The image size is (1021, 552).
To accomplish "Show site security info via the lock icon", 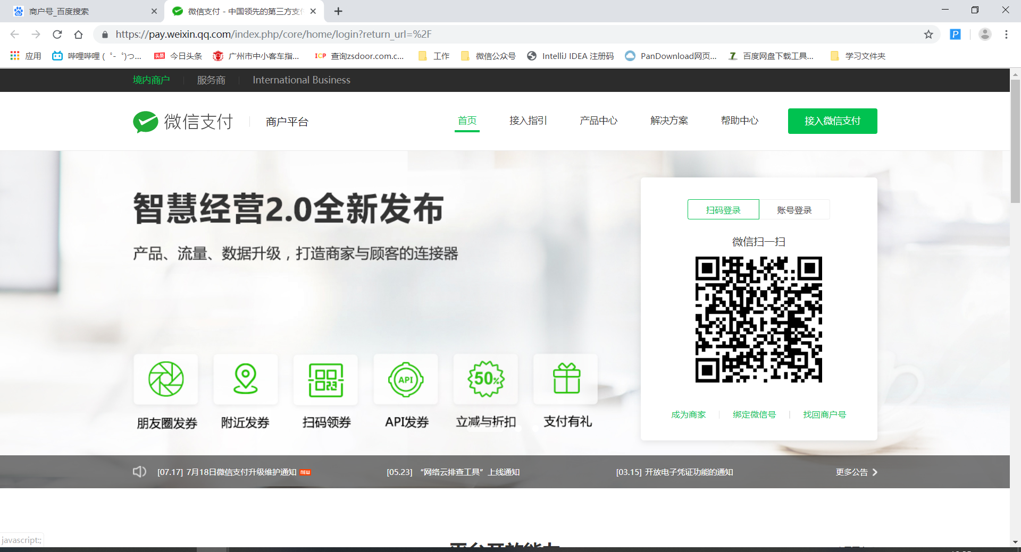I will (105, 35).
